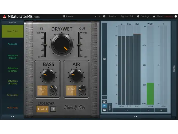Open the vertical Toolbar strip
Viewport: 178px width, 134px height.
174,68
